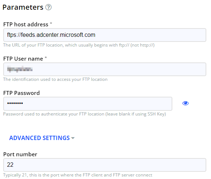The image size is (211, 179).
Task: Click the ftps://feeds.adcenter.microsoft.com host text
Action: pyautogui.click(x=51, y=35)
